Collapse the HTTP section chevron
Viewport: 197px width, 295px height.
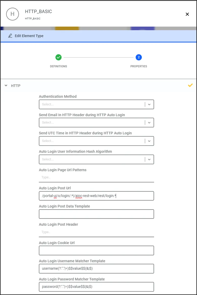(6, 86)
